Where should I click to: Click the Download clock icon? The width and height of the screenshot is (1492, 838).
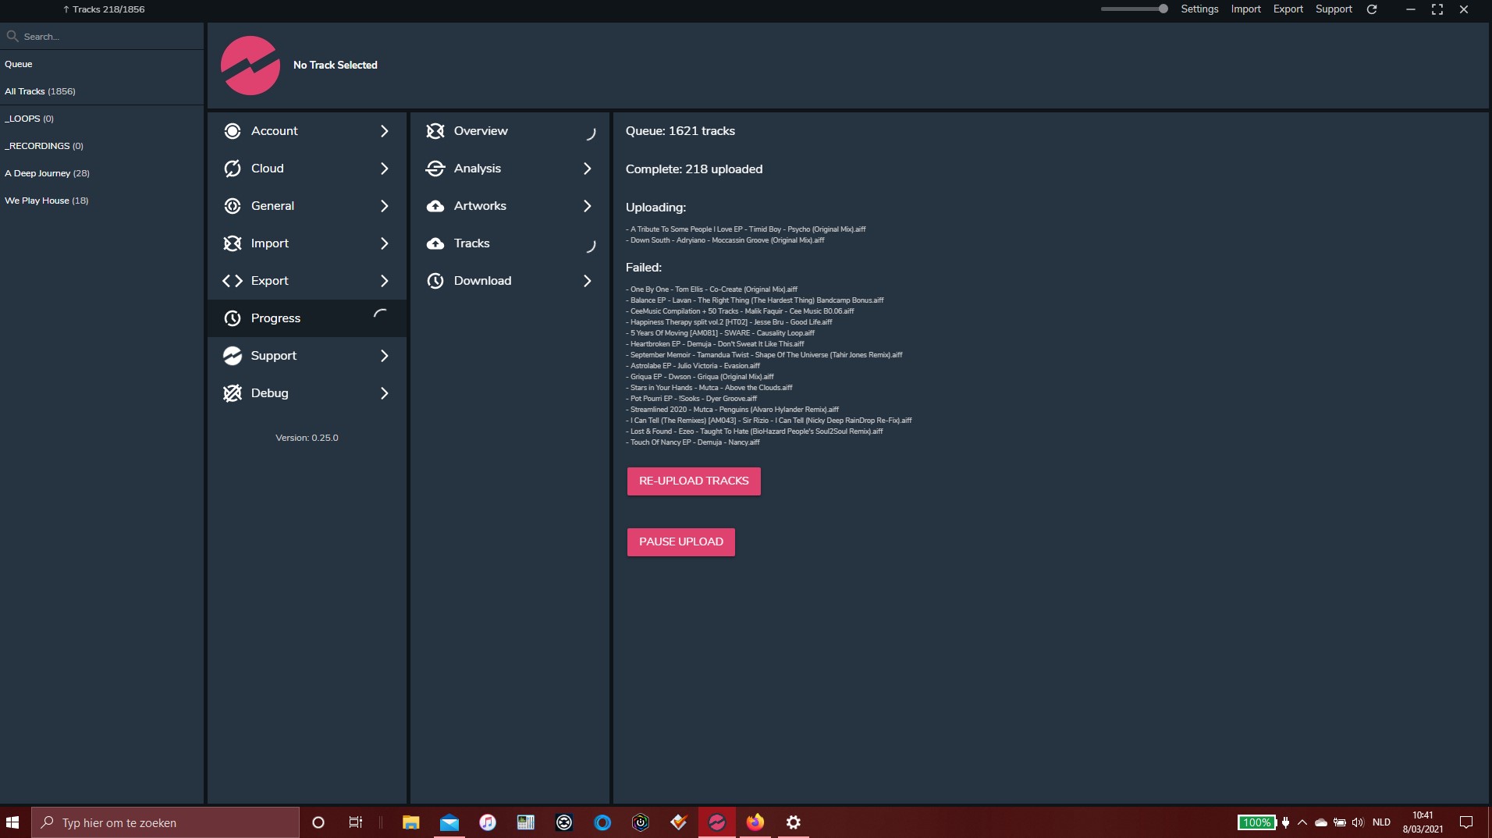coord(435,281)
